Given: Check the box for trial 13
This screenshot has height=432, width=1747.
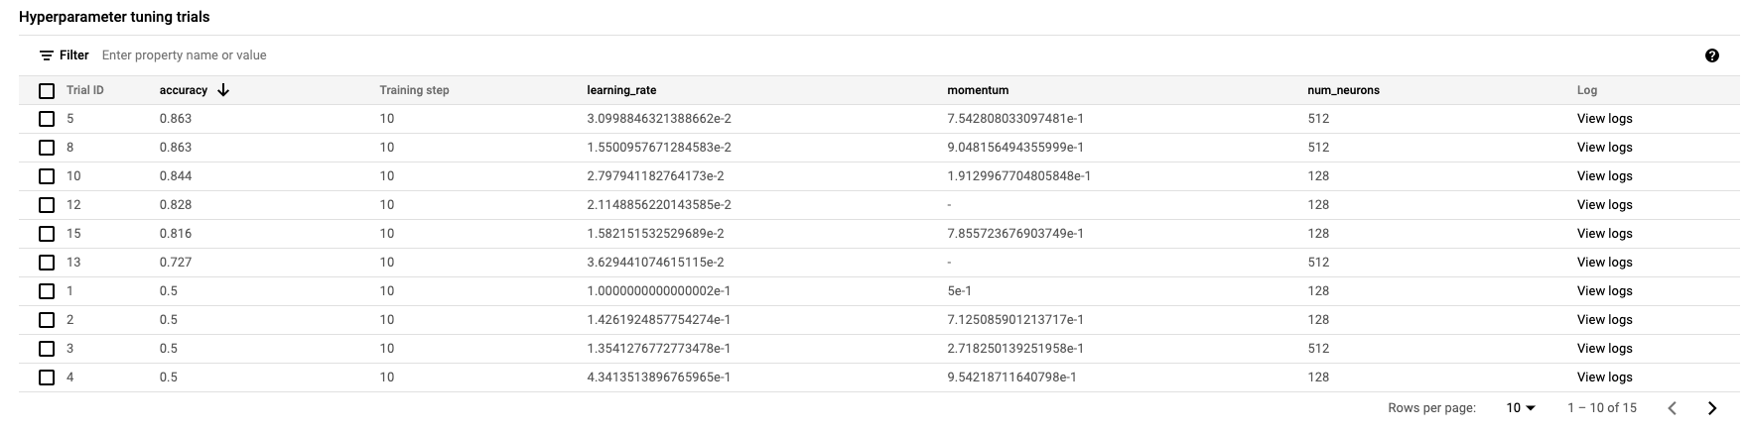Looking at the screenshot, I should 47,263.
